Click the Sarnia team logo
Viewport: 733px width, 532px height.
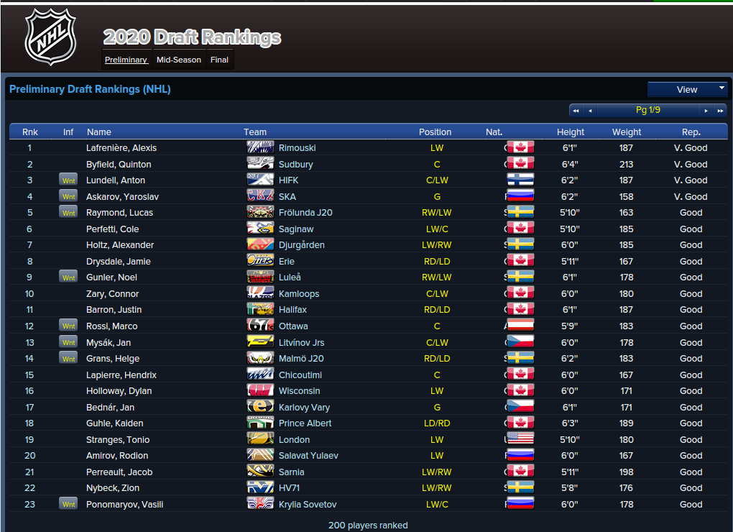pyautogui.click(x=260, y=471)
